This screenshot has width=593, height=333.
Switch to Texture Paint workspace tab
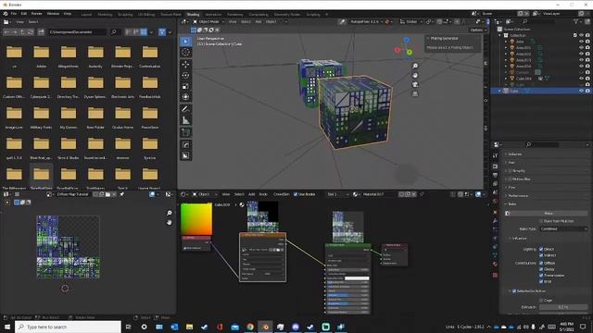tap(170, 15)
